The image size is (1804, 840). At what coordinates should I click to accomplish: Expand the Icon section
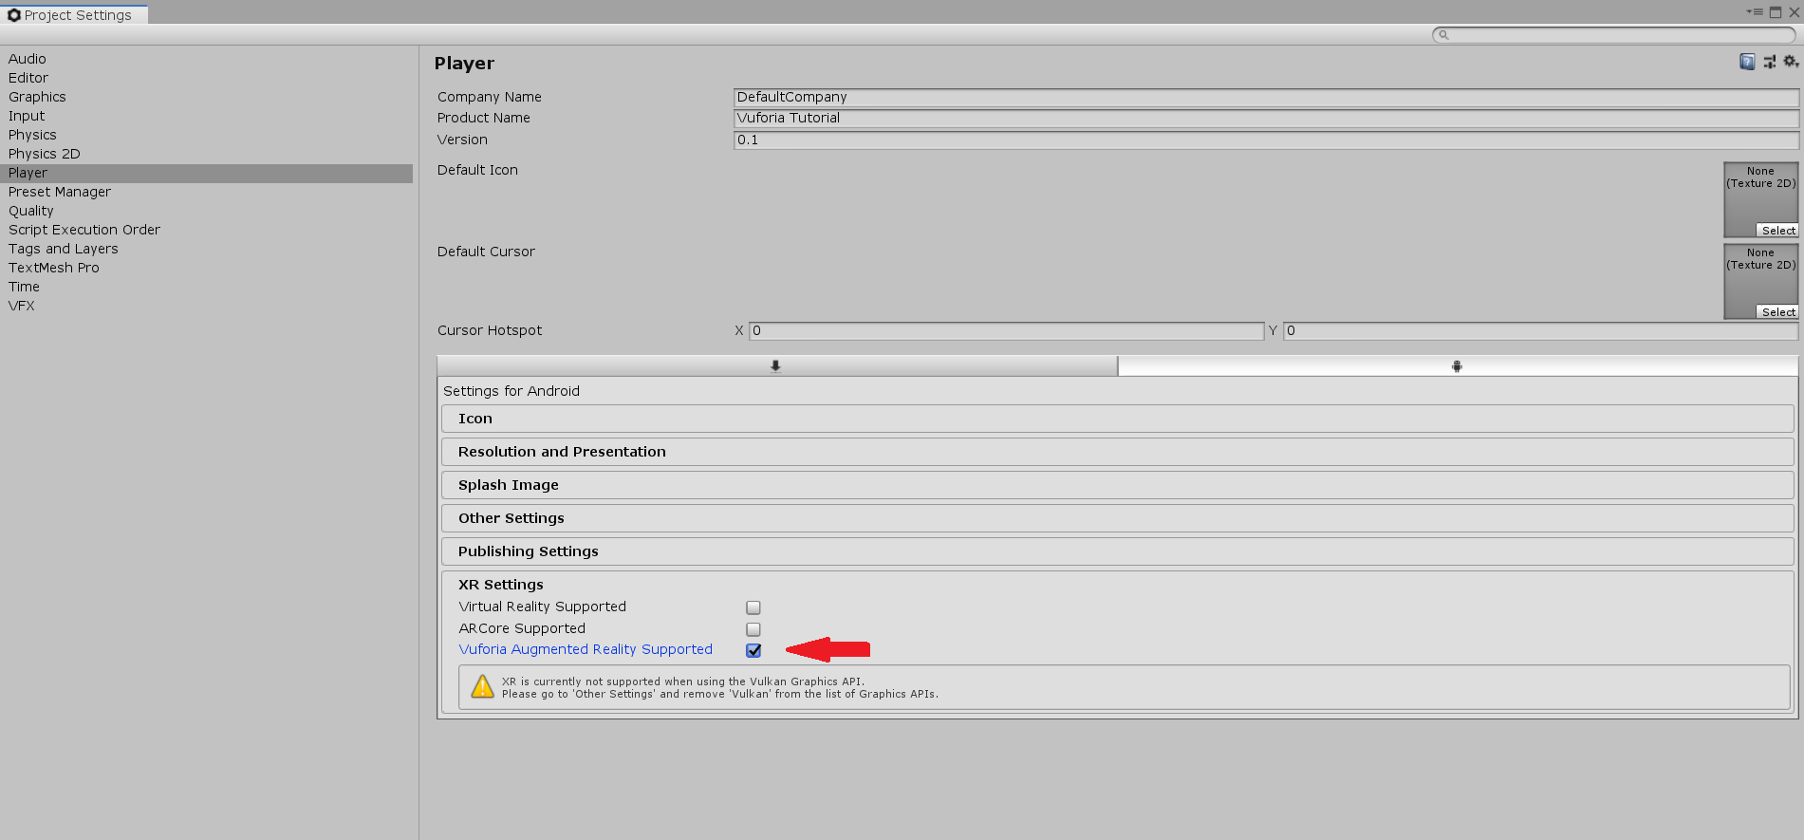click(x=1117, y=419)
